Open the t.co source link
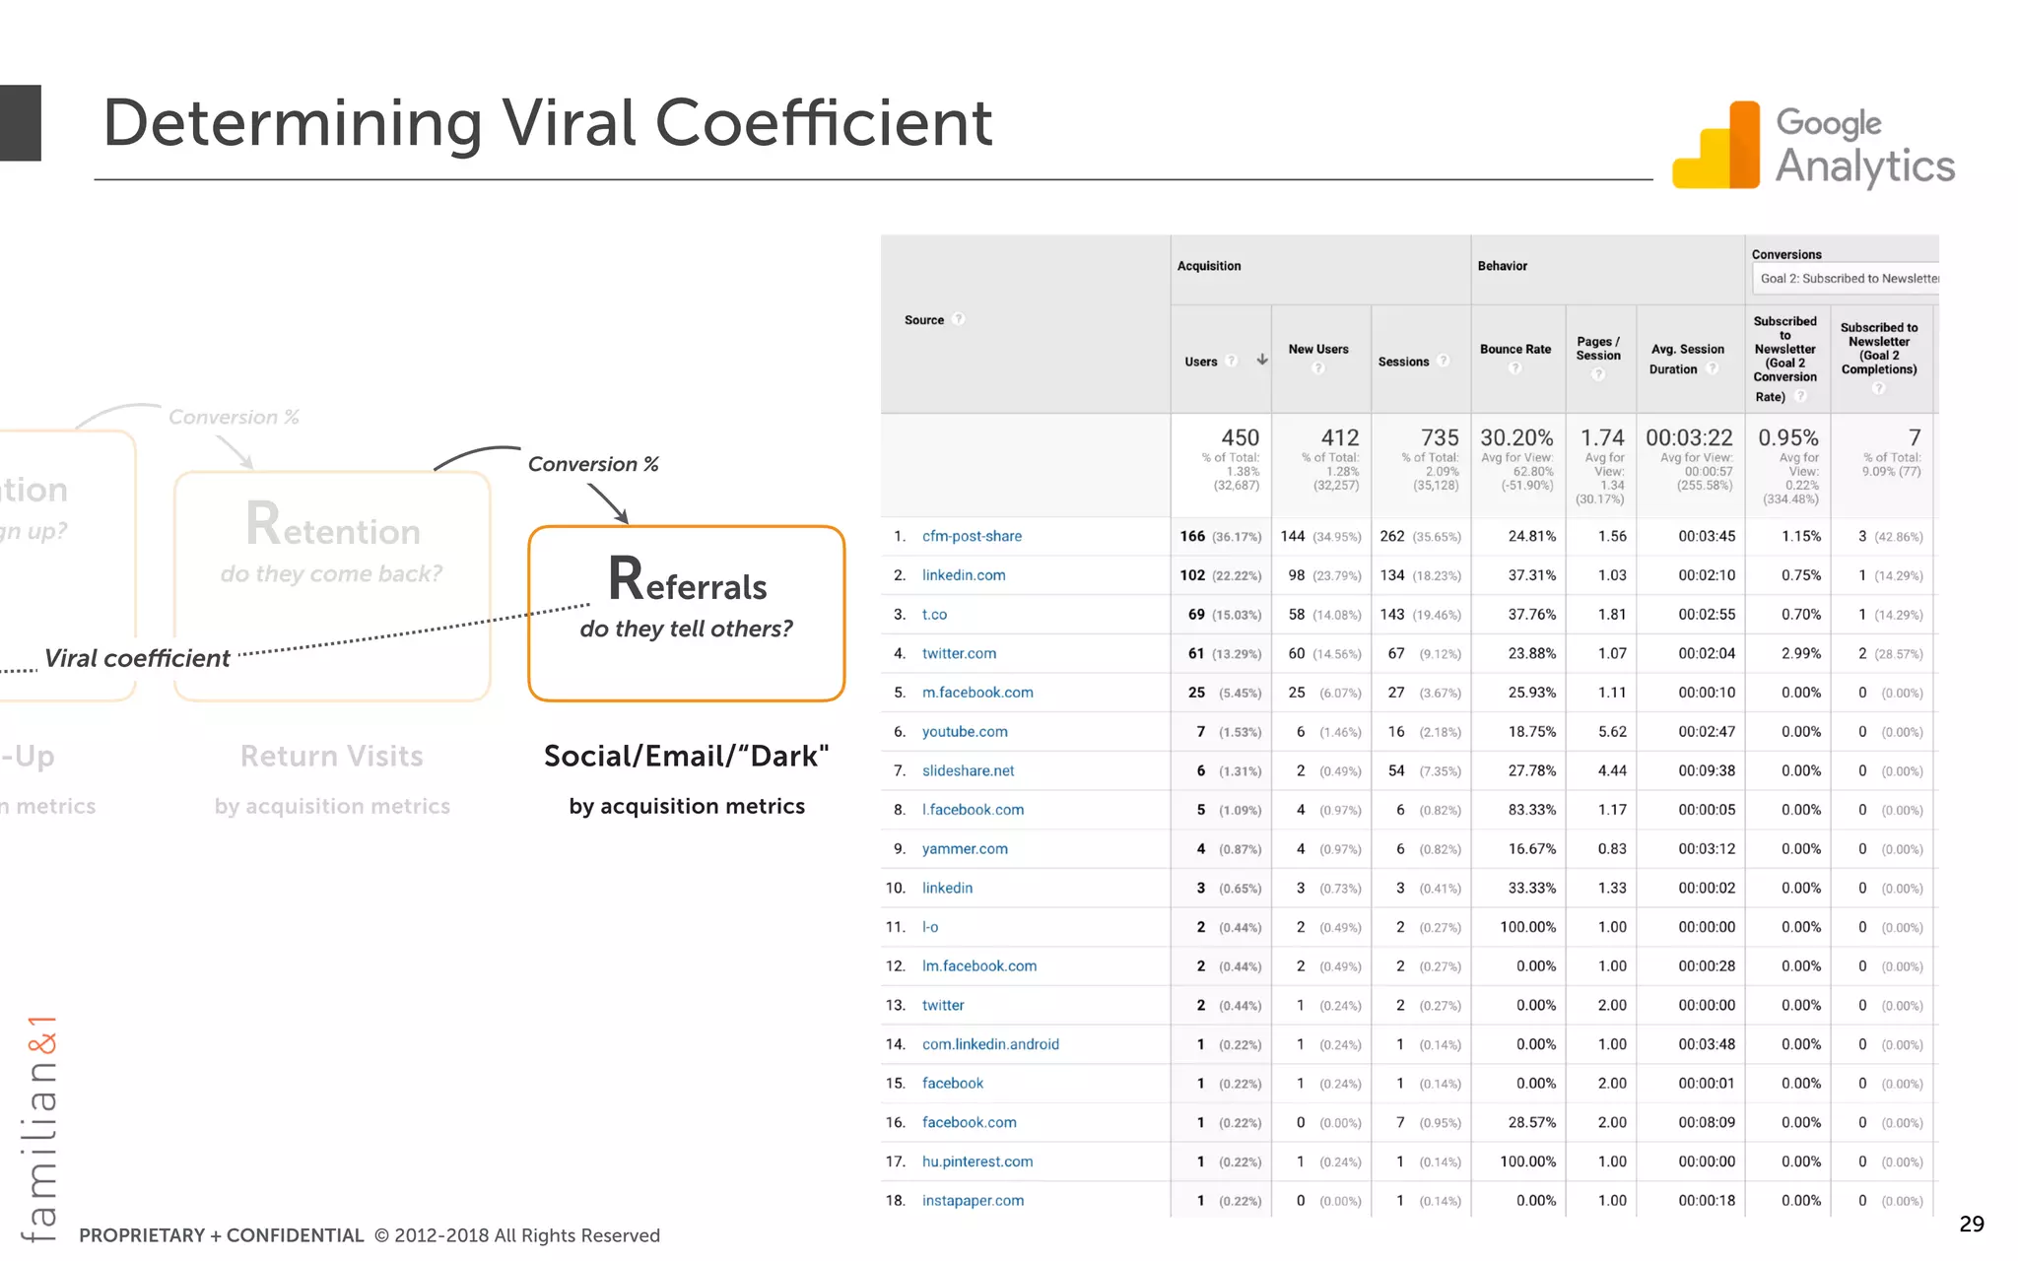The width and height of the screenshot is (2018, 1261). [x=934, y=615]
